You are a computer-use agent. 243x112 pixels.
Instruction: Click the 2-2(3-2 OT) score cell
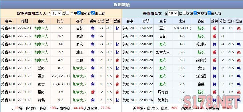click(x=61, y=76)
